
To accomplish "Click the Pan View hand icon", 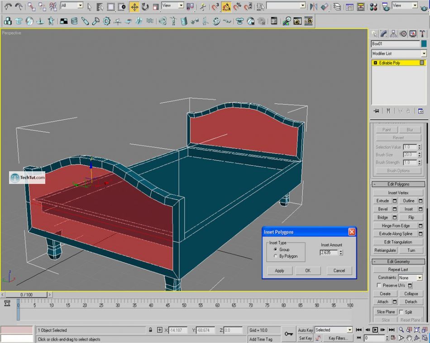I will (x=409, y=338).
